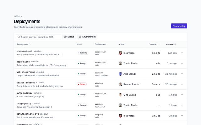Click commit message "Rotate session signing key"
The height and width of the screenshot is (125, 201).
30,97
